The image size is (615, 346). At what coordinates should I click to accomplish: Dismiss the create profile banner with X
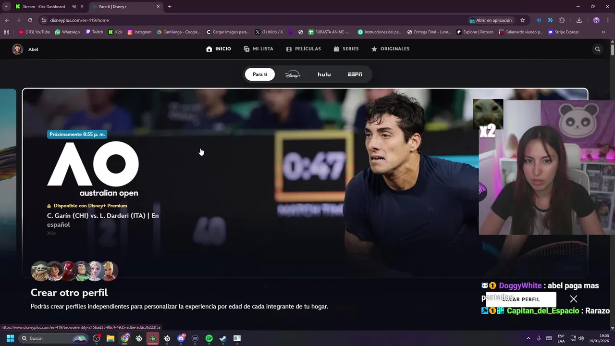click(574, 299)
